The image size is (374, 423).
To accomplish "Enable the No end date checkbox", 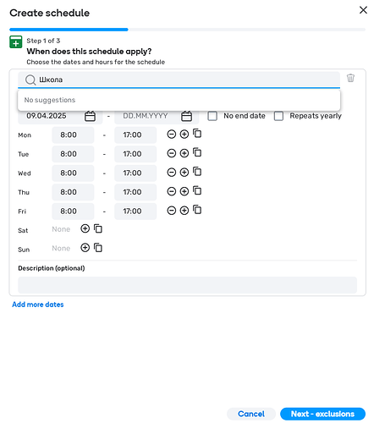I will (212, 116).
